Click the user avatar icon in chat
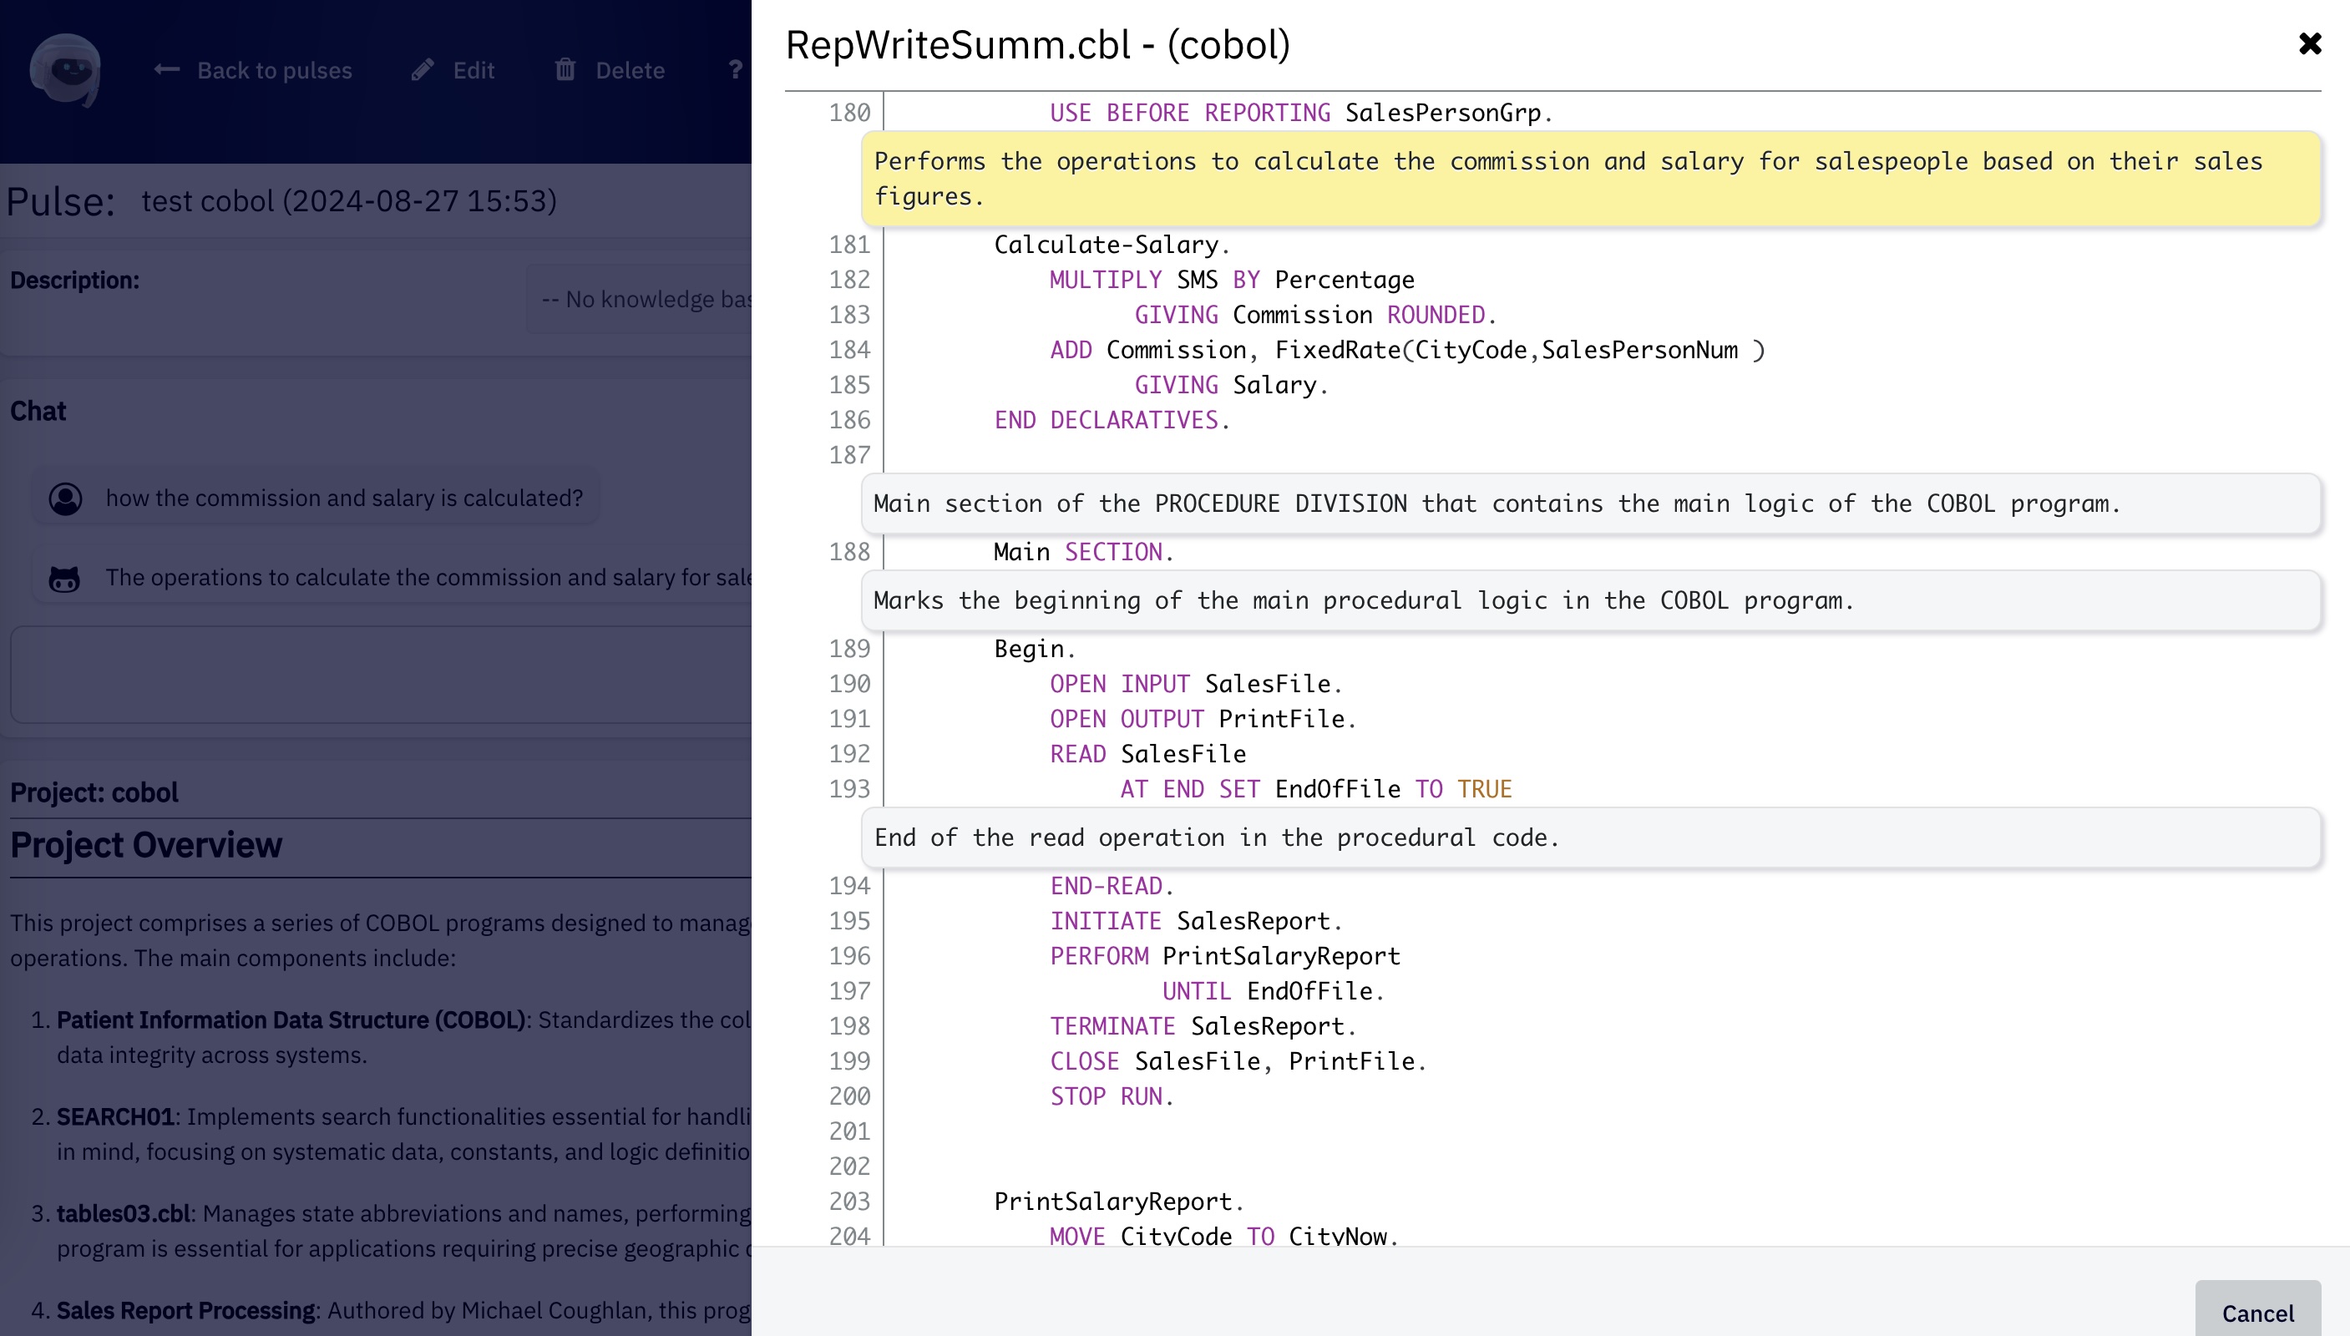This screenshot has width=2350, height=1336. [65, 498]
